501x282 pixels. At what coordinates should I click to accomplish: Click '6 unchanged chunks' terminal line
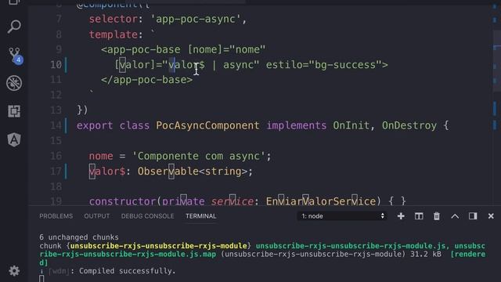pos(79,237)
